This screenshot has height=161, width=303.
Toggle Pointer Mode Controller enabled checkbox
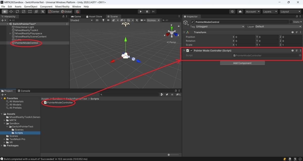[191, 50]
